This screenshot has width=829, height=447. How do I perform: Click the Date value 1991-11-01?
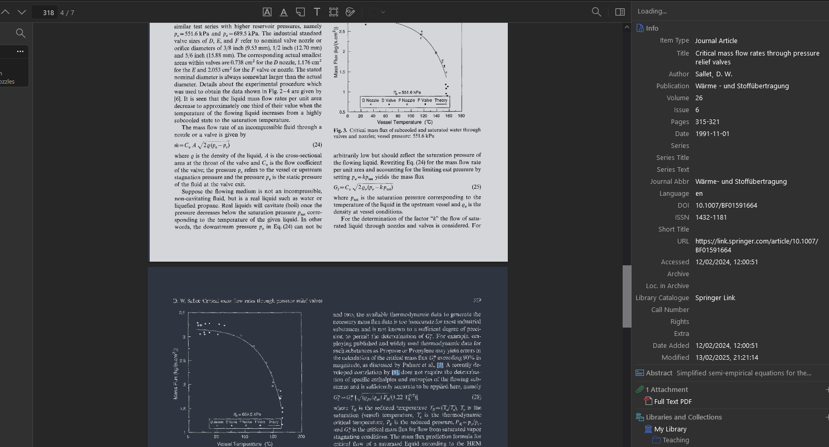click(x=712, y=134)
